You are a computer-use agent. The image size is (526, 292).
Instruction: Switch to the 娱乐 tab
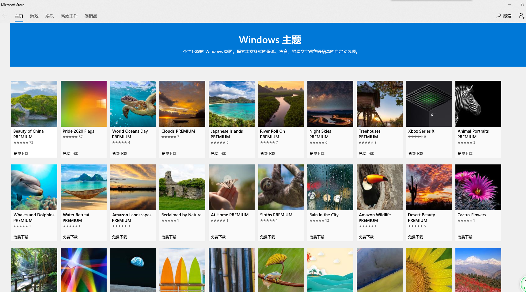[x=49, y=16]
